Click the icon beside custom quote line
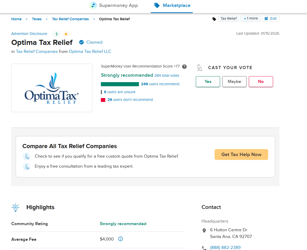The width and height of the screenshot is (307, 250). point(27,156)
